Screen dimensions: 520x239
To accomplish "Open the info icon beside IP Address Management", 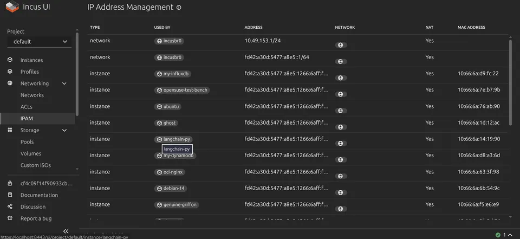I will (179, 8).
